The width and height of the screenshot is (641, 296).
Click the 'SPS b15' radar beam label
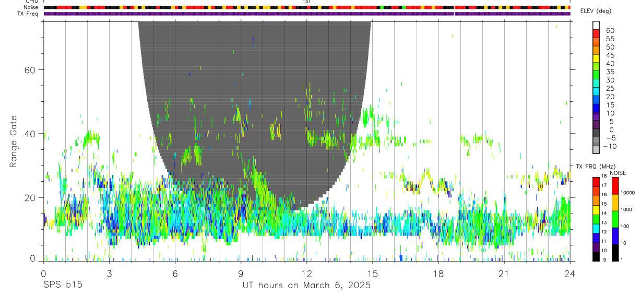click(x=63, y=286)
